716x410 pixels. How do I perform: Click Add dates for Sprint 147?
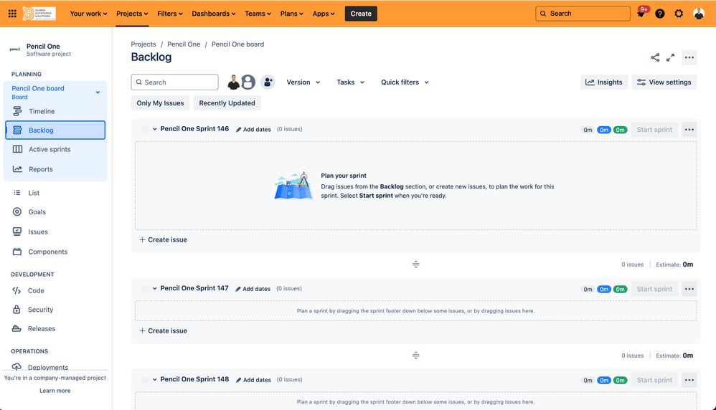[x=253, y=289]
